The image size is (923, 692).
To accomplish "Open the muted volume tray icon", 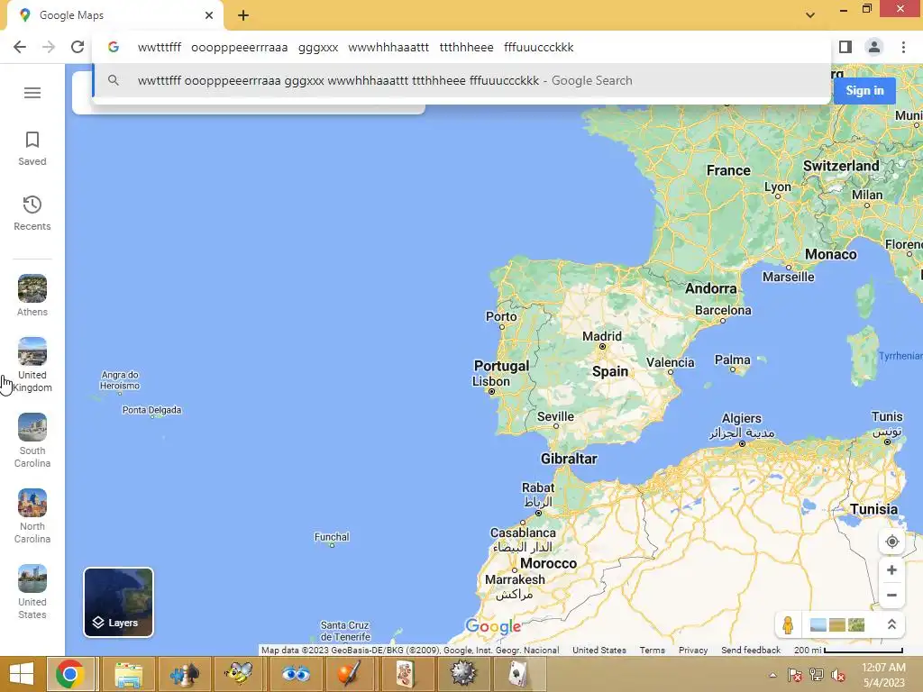I will tap(837, 675).
